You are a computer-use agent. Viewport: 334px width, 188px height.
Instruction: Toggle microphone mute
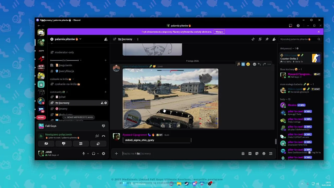coord(84,154)
